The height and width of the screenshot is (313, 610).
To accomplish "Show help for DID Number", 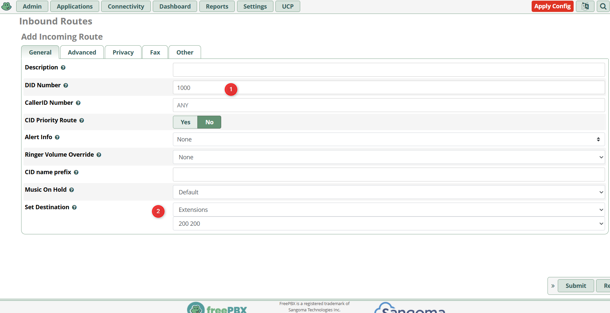I will (x=66, y=85).
